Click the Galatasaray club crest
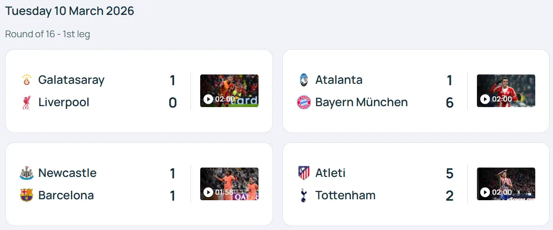The height and width of the screenshot is (230, 553). (27, 80)
